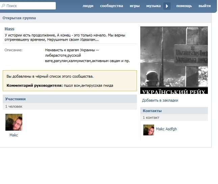
Task: Click выйти to log out
Action: point(204,6)
